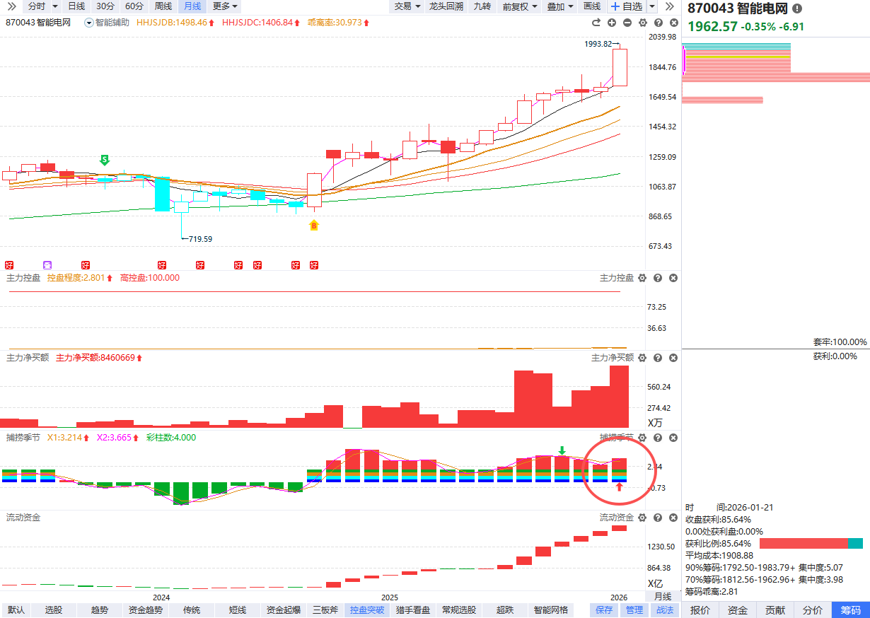Switch to the 周线 weekly chart tab
The width and height of the screenshot is (870, 618).
point(163,6)
